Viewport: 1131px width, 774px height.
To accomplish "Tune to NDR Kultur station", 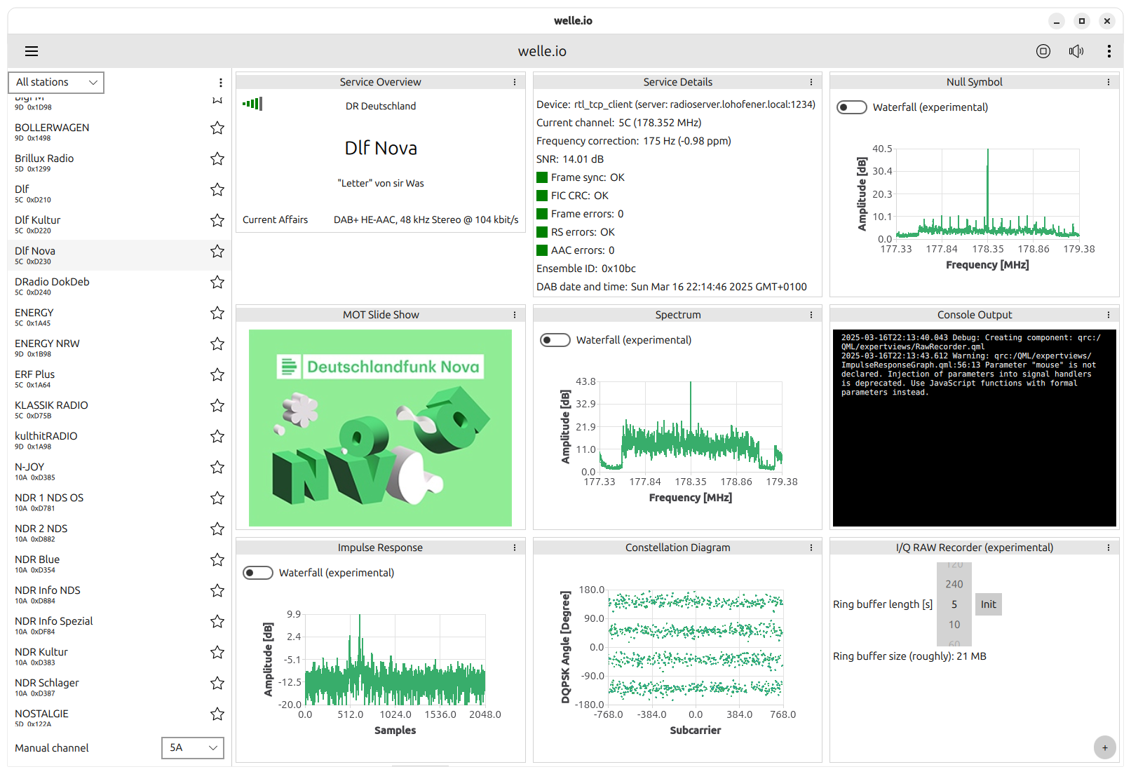I will tap(119, 656).
